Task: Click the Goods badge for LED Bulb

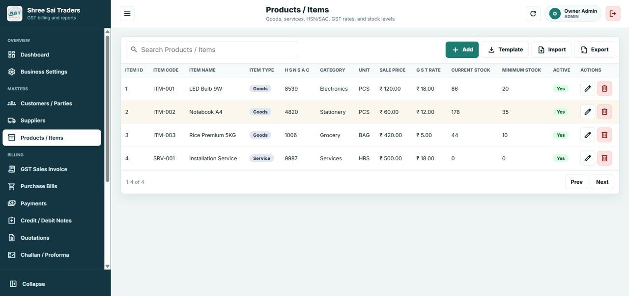Action: pyautogui.click(x=260, y=89)
